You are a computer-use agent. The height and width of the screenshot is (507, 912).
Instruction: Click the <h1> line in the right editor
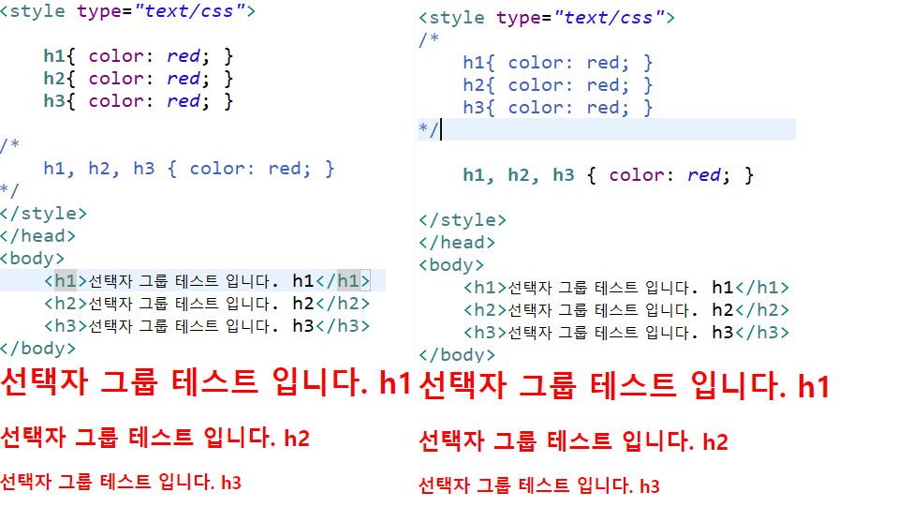pos(625,288)
